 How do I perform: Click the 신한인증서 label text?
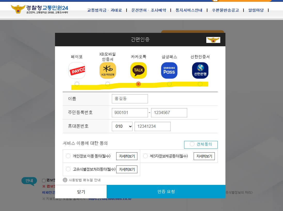click(x=200, y=57)
